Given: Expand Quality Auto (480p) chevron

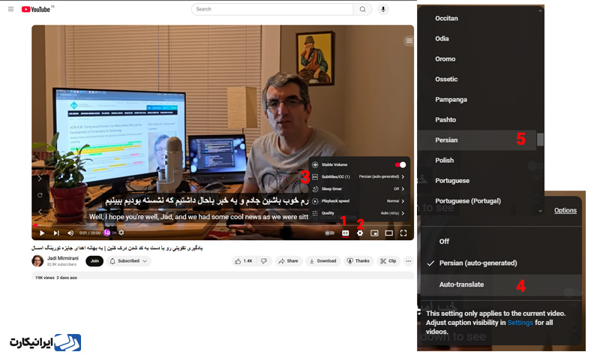Looking at the screenshot, I should (403, 213).
